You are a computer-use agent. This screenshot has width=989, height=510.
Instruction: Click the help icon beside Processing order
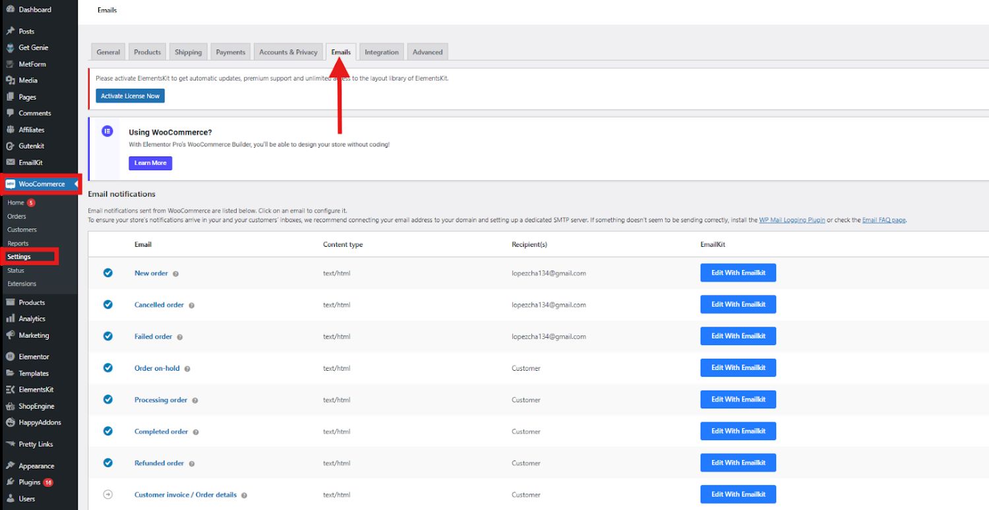[195, 400]
